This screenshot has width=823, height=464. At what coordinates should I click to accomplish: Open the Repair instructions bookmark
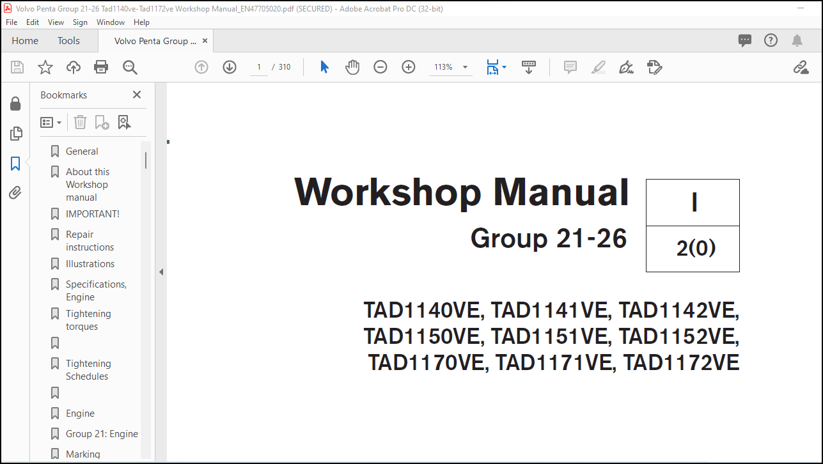pyautogui.click(x=90, y=241)
